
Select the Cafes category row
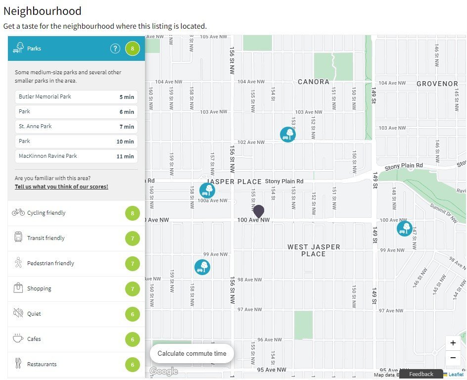76,339
